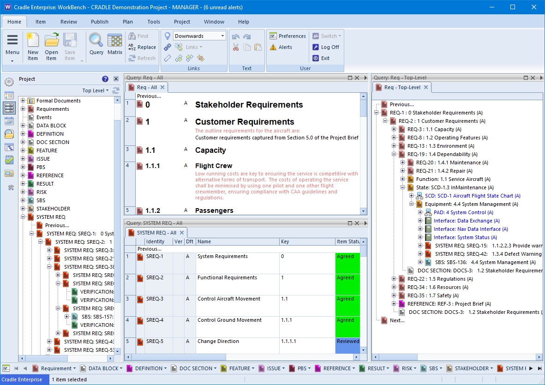Maximize the Query: Req - All pane
Viewport: 545px width, 385px height.
coord(350,78)
